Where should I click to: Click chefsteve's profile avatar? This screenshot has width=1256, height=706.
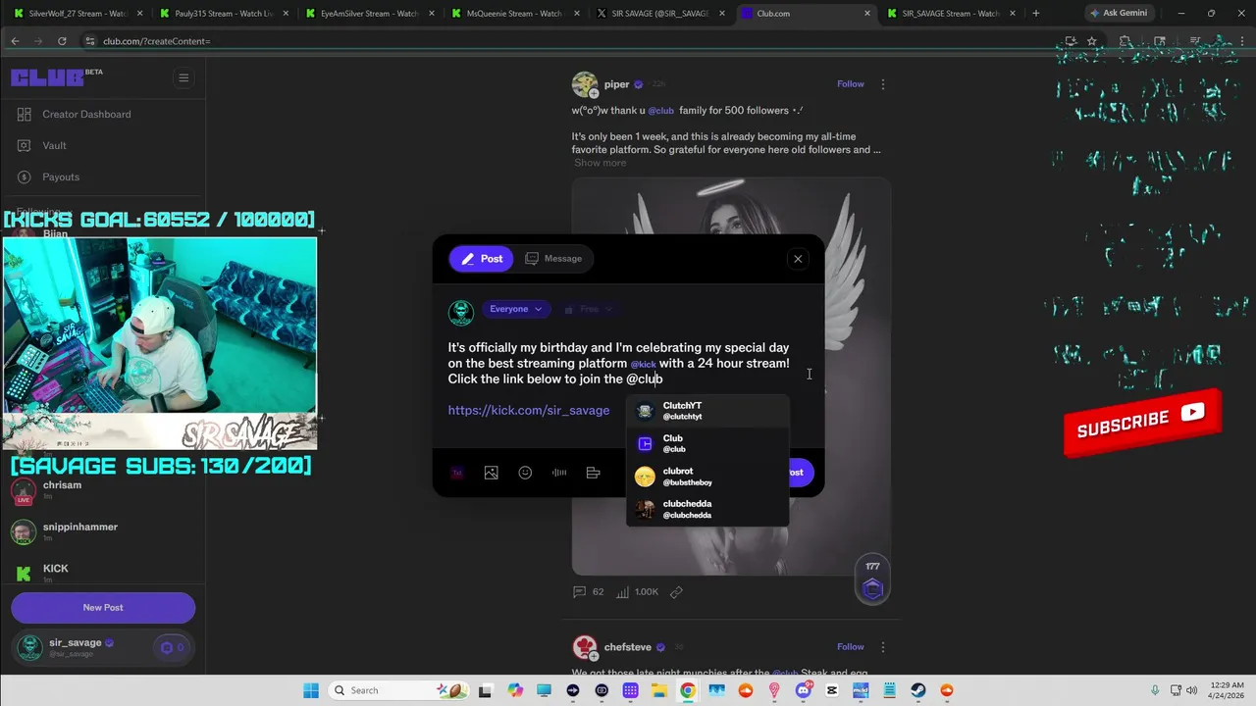pos(585,647)
